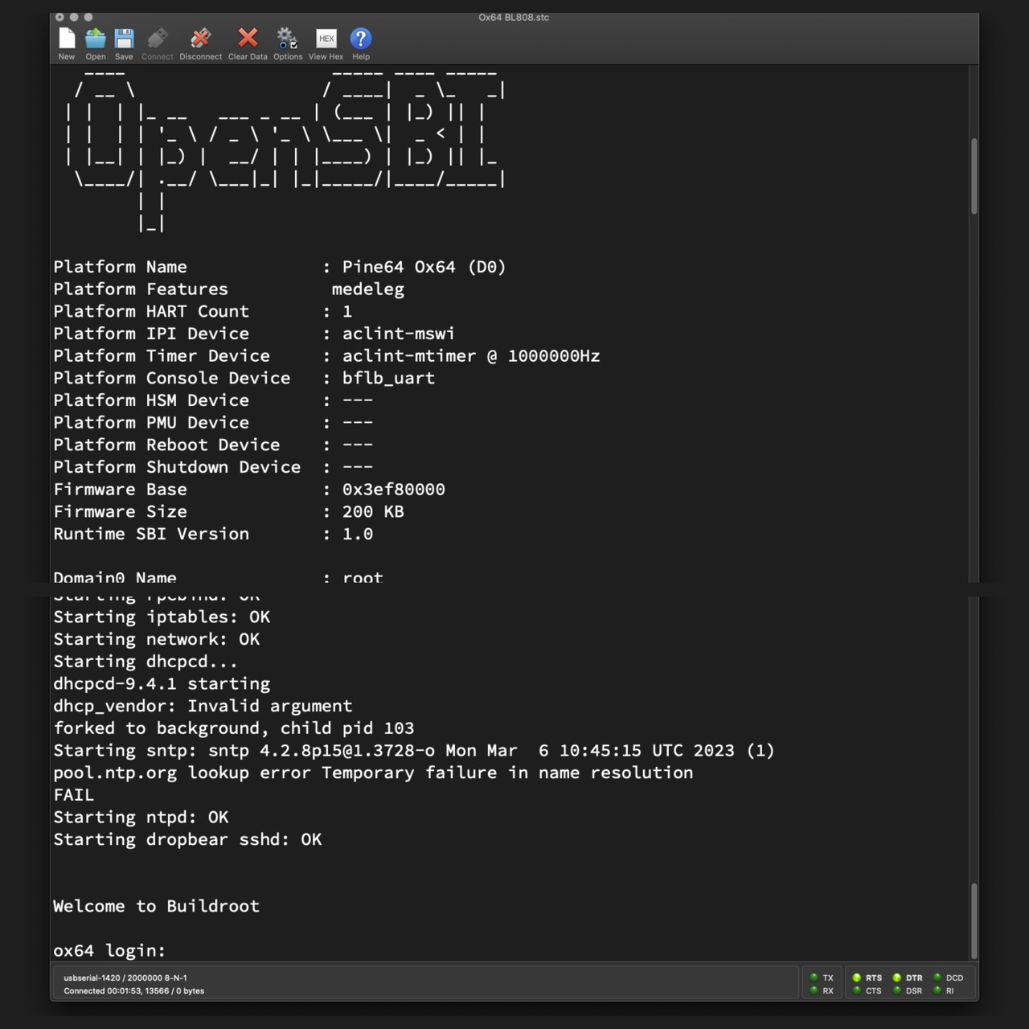Click the CTS status LED
The image size is (1029, 1029).
(x=857, y=990)
